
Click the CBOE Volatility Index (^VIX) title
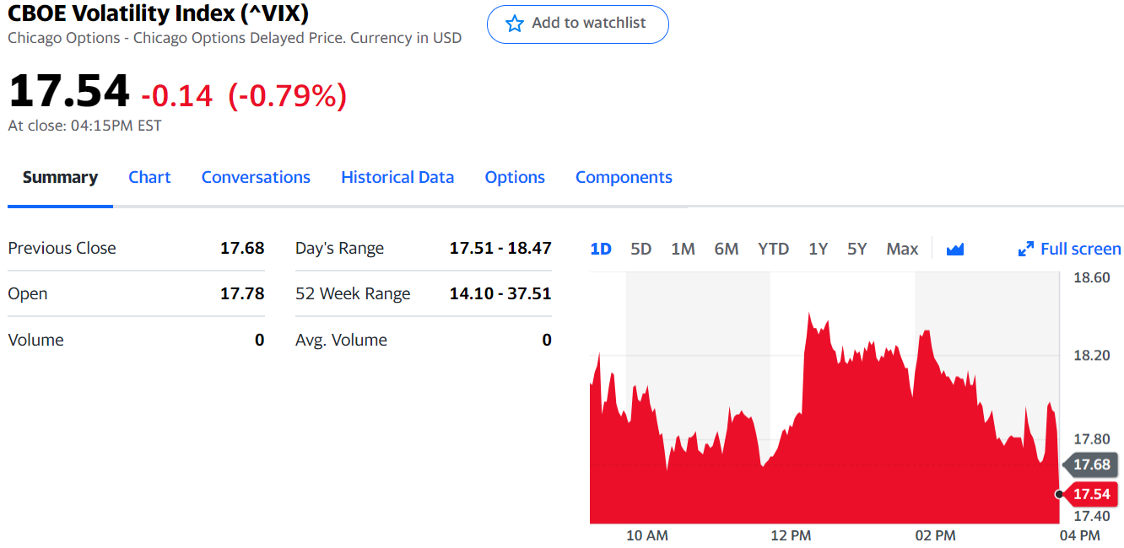tap(159, 13)
